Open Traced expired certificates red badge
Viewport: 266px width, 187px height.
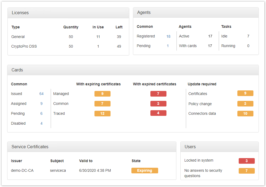tap(158, 113)
